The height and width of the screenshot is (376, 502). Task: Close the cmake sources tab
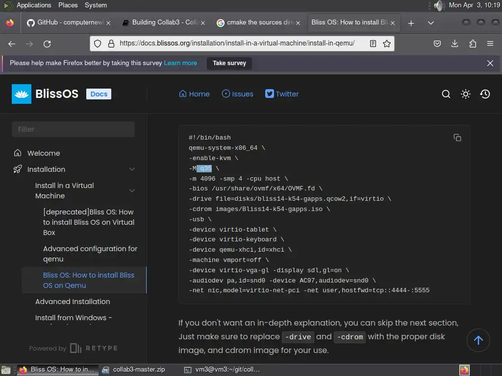[298, 23]
